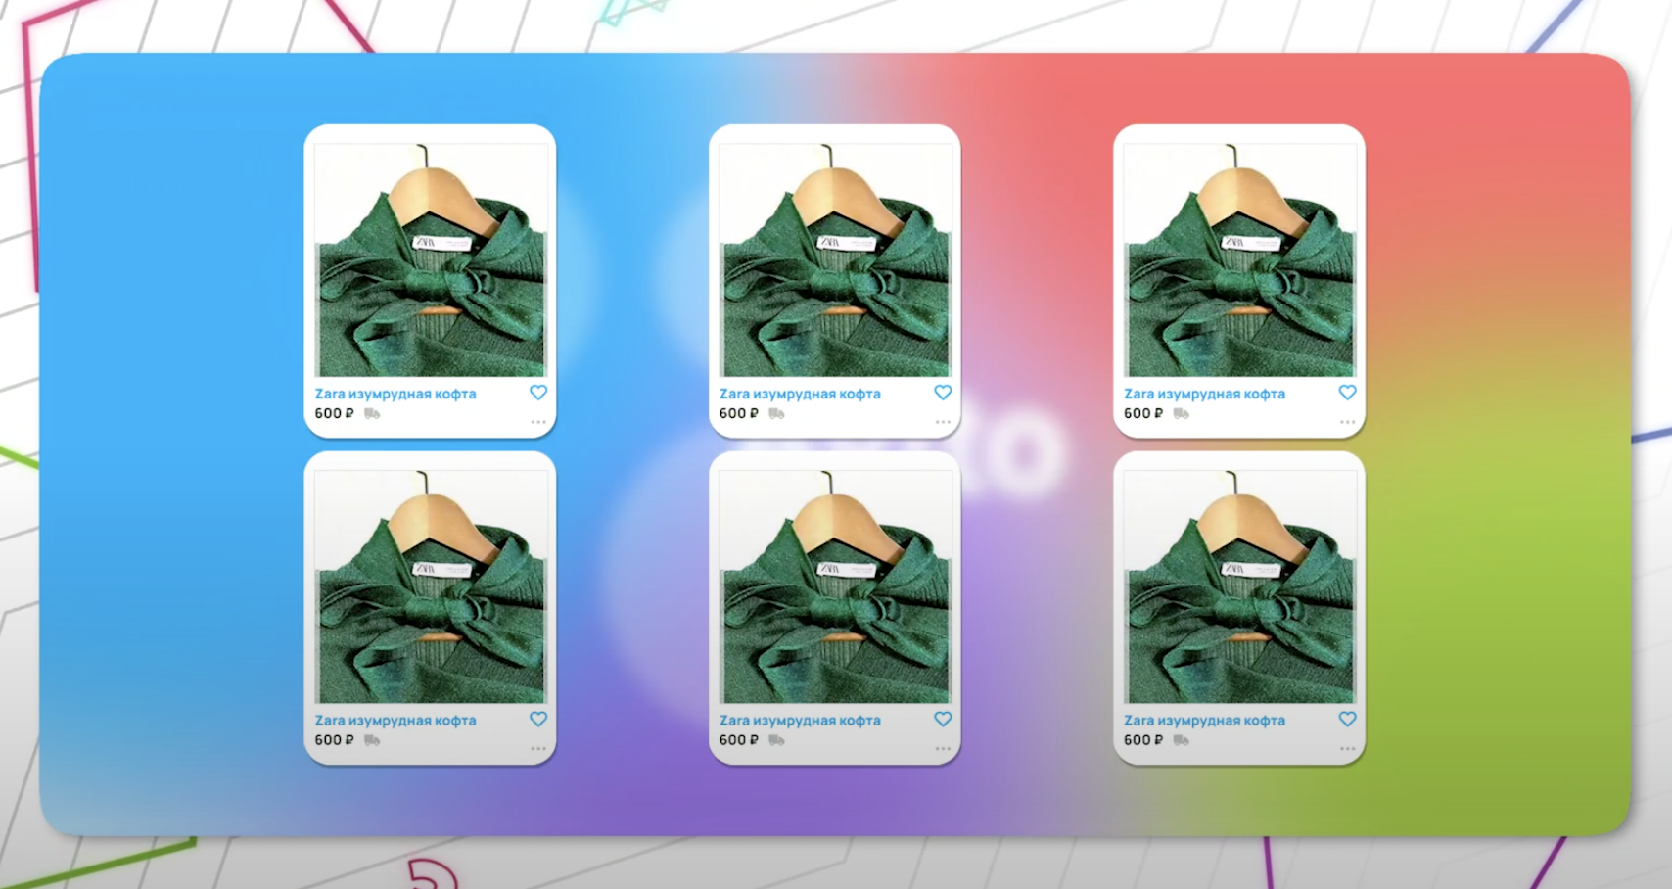Favorite the bottom-middle Zara listing via heart

(943, 719)
